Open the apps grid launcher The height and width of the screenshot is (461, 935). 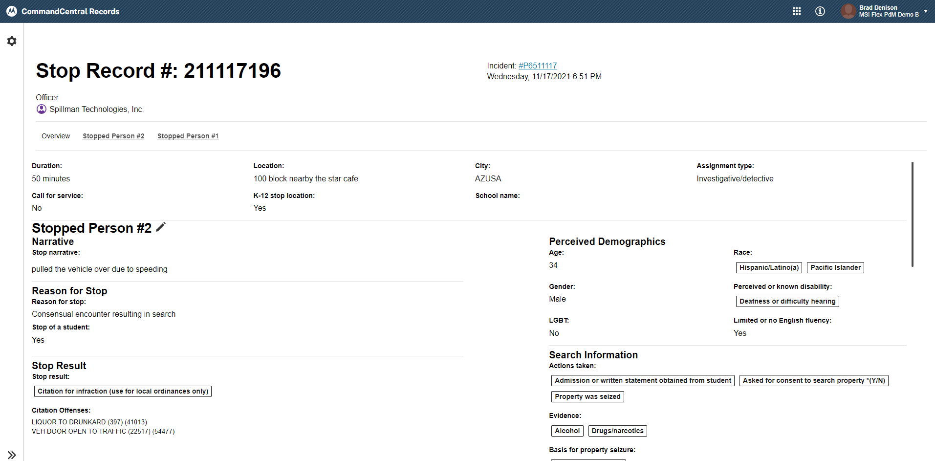[x=796, y=11]
